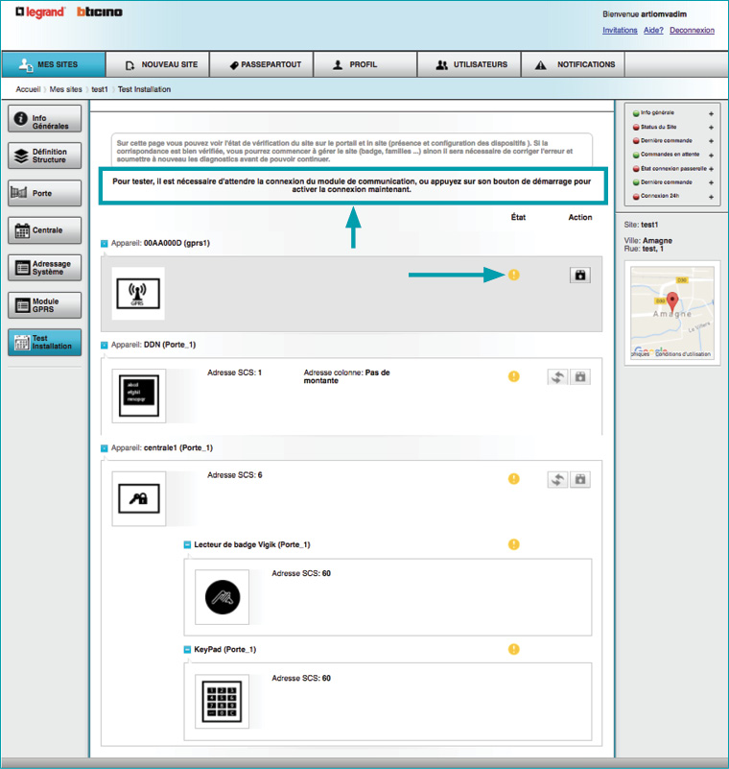Expand the Status du Site plus sign

(x=711, y=127)
